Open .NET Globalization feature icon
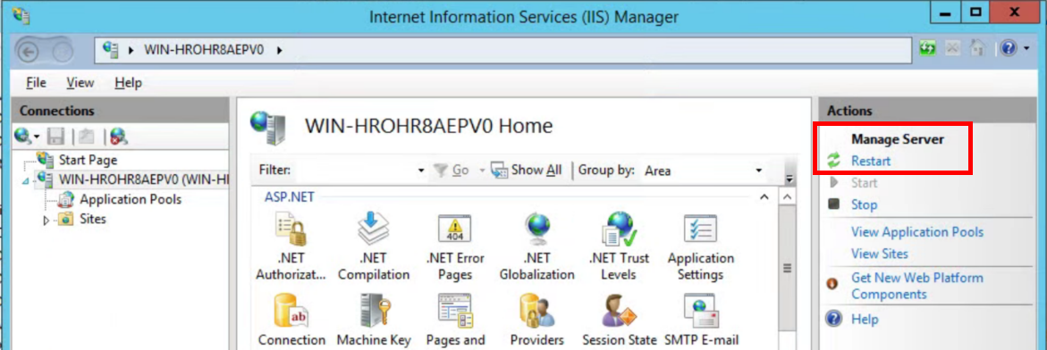Viewport: 1047px width, 350px height. [x=536, y=247]
